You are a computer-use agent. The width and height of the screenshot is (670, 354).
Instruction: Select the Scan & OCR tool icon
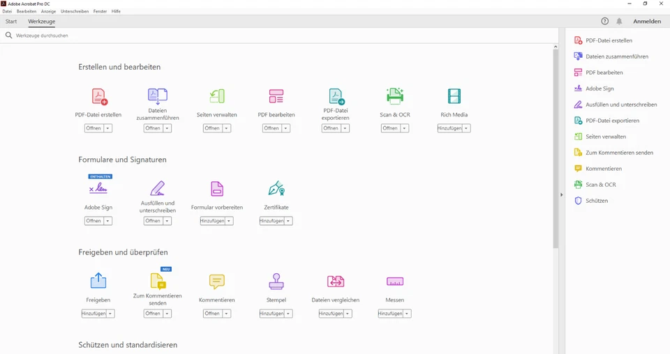point(395,96)
